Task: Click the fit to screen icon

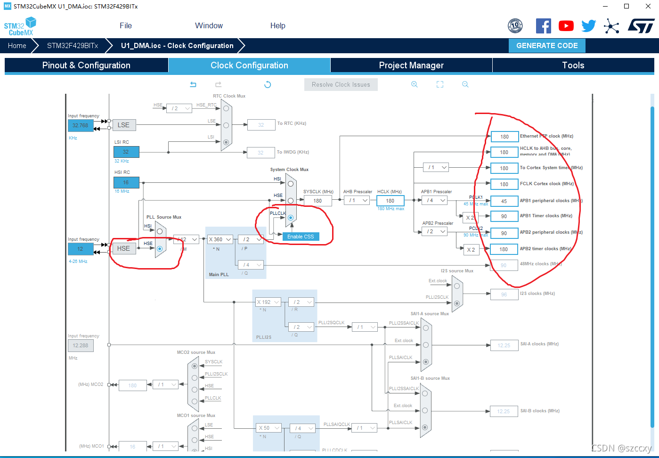Action: [x=440, y=84]
